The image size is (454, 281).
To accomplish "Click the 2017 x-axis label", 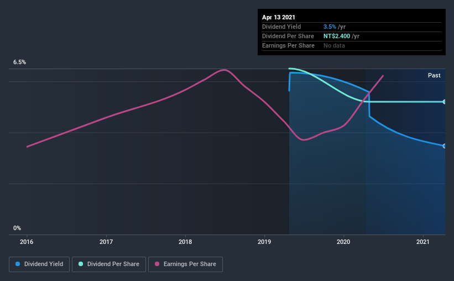I will coord(106,242).
